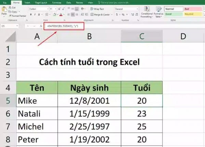Click the Insert Function fx icon
Viewport: 205px width, 147px height.
click(41, 26)
